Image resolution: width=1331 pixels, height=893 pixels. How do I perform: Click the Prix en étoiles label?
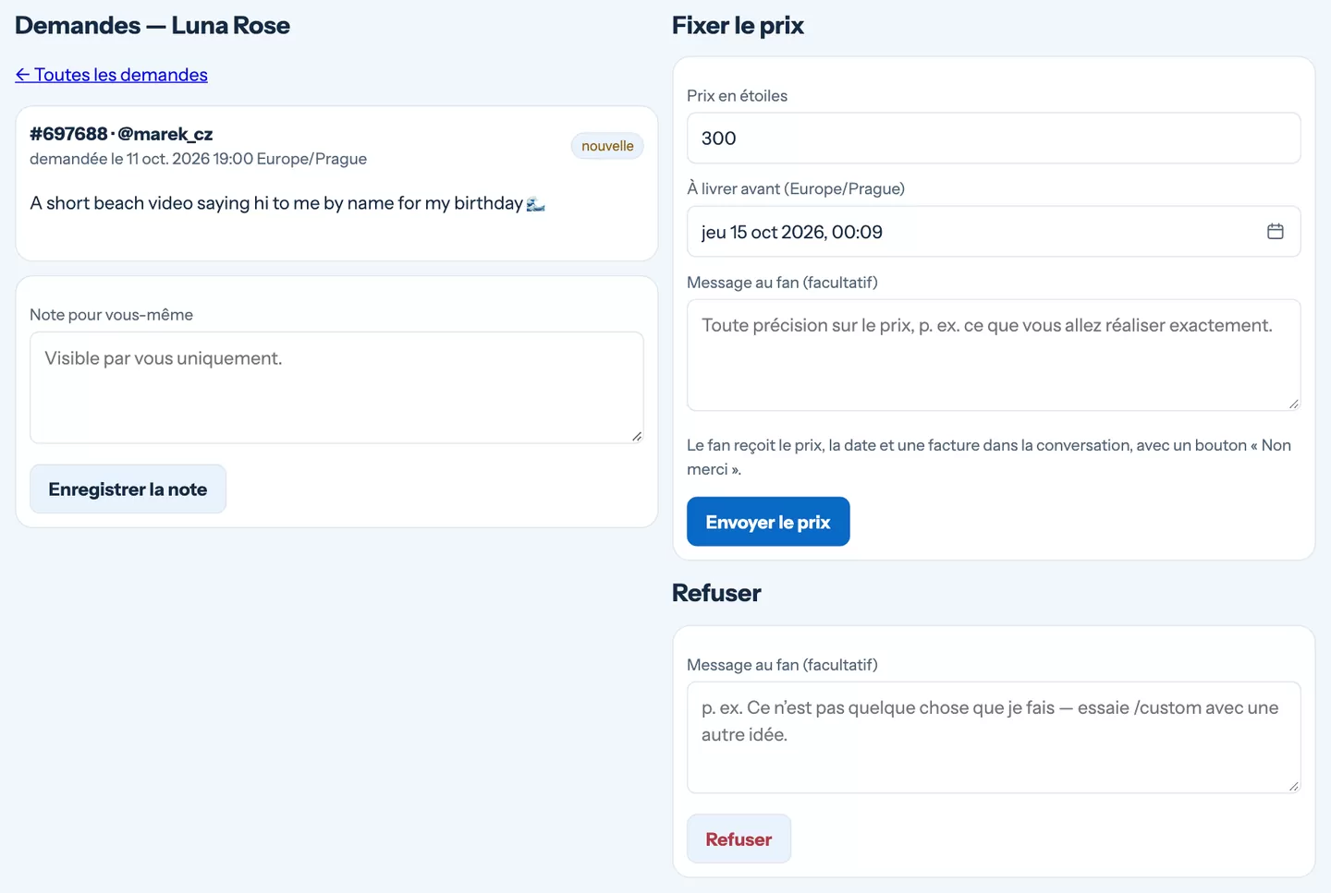click(737, 96)
